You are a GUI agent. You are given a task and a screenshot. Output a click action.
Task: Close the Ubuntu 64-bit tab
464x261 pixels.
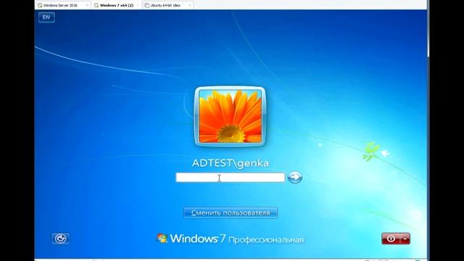[190, 5]
